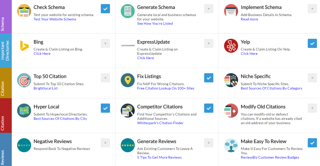Click the ExpressUpdate logo icon
Viewport: 320px width, 166px height.
128,45
